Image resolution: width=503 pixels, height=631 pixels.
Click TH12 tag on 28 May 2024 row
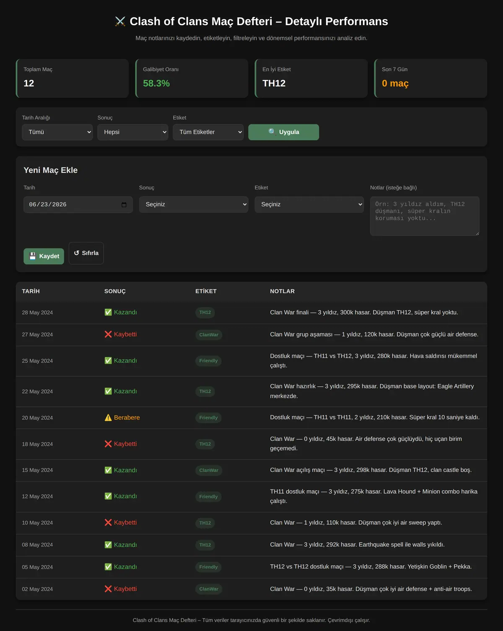[205, 313]
